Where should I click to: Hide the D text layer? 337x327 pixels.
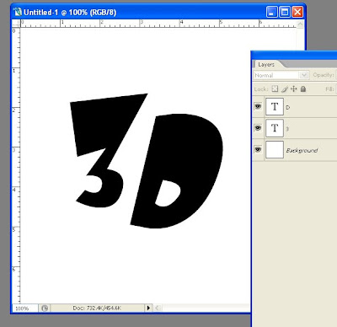pyautogui.click(x=258, y=106)
